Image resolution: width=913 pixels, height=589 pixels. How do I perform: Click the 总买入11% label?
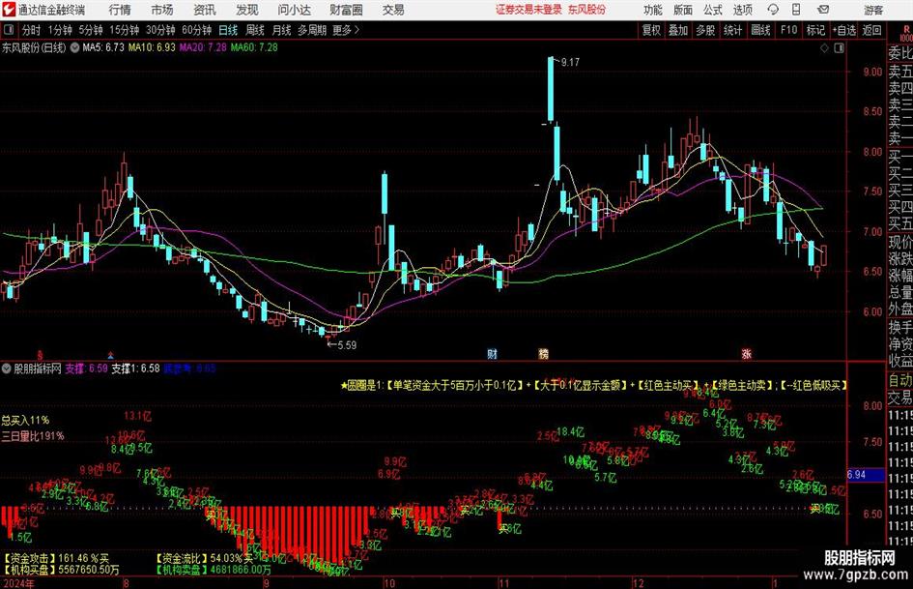25,420
